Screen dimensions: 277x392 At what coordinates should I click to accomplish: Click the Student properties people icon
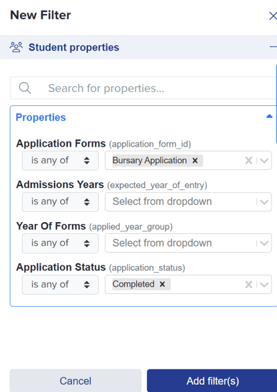[x=16, y=47]
